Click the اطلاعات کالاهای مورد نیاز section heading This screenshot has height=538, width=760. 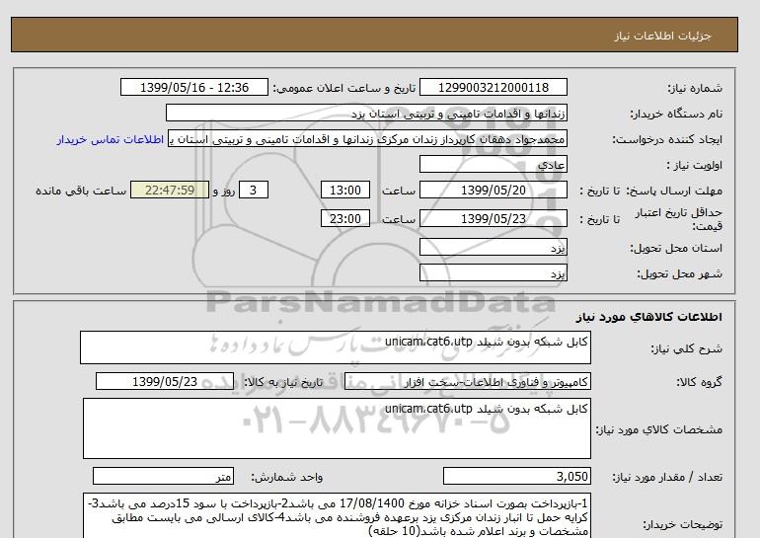click(x=649, y=317)
